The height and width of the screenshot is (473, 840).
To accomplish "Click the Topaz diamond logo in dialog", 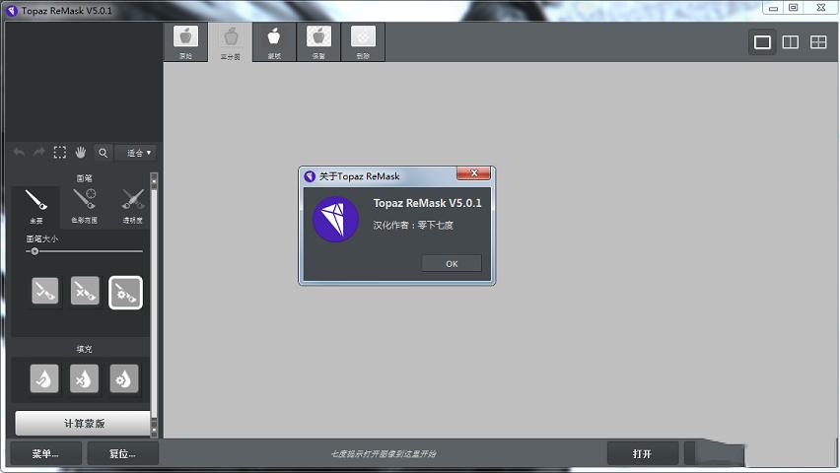I will (335, 219).
